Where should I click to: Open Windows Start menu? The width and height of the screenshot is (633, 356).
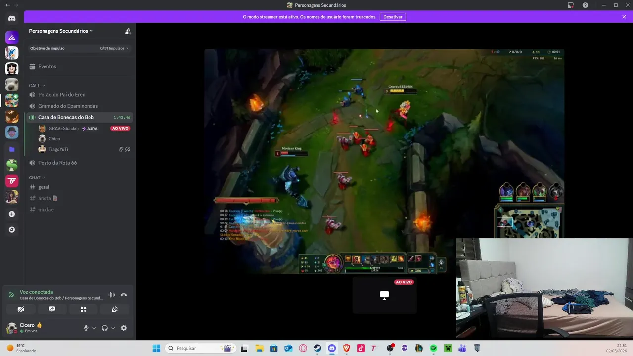coord(156,348)
